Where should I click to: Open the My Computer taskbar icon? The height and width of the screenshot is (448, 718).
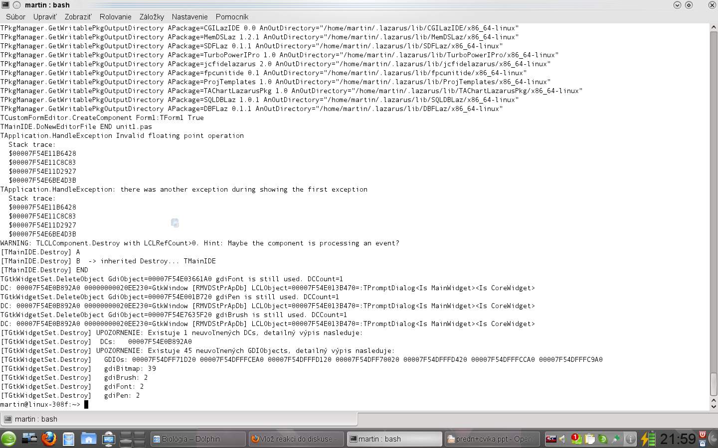(29, 439)
